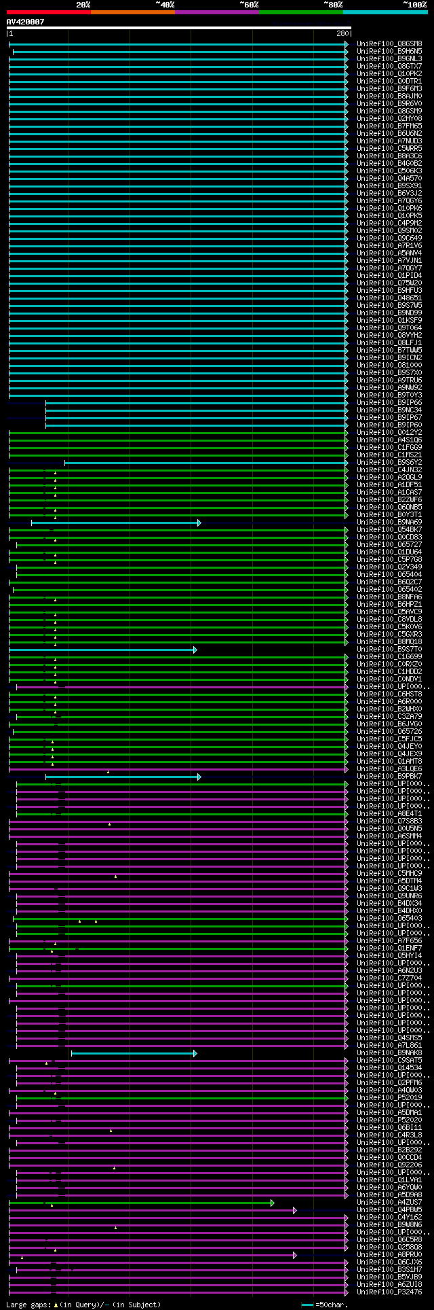
Task: Select the UniRef100_C7Z704 label
Action: (x=389, y=978)
